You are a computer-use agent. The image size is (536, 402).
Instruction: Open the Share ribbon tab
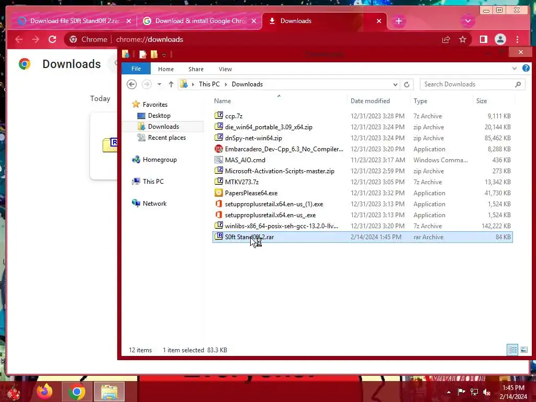(196, 69)
